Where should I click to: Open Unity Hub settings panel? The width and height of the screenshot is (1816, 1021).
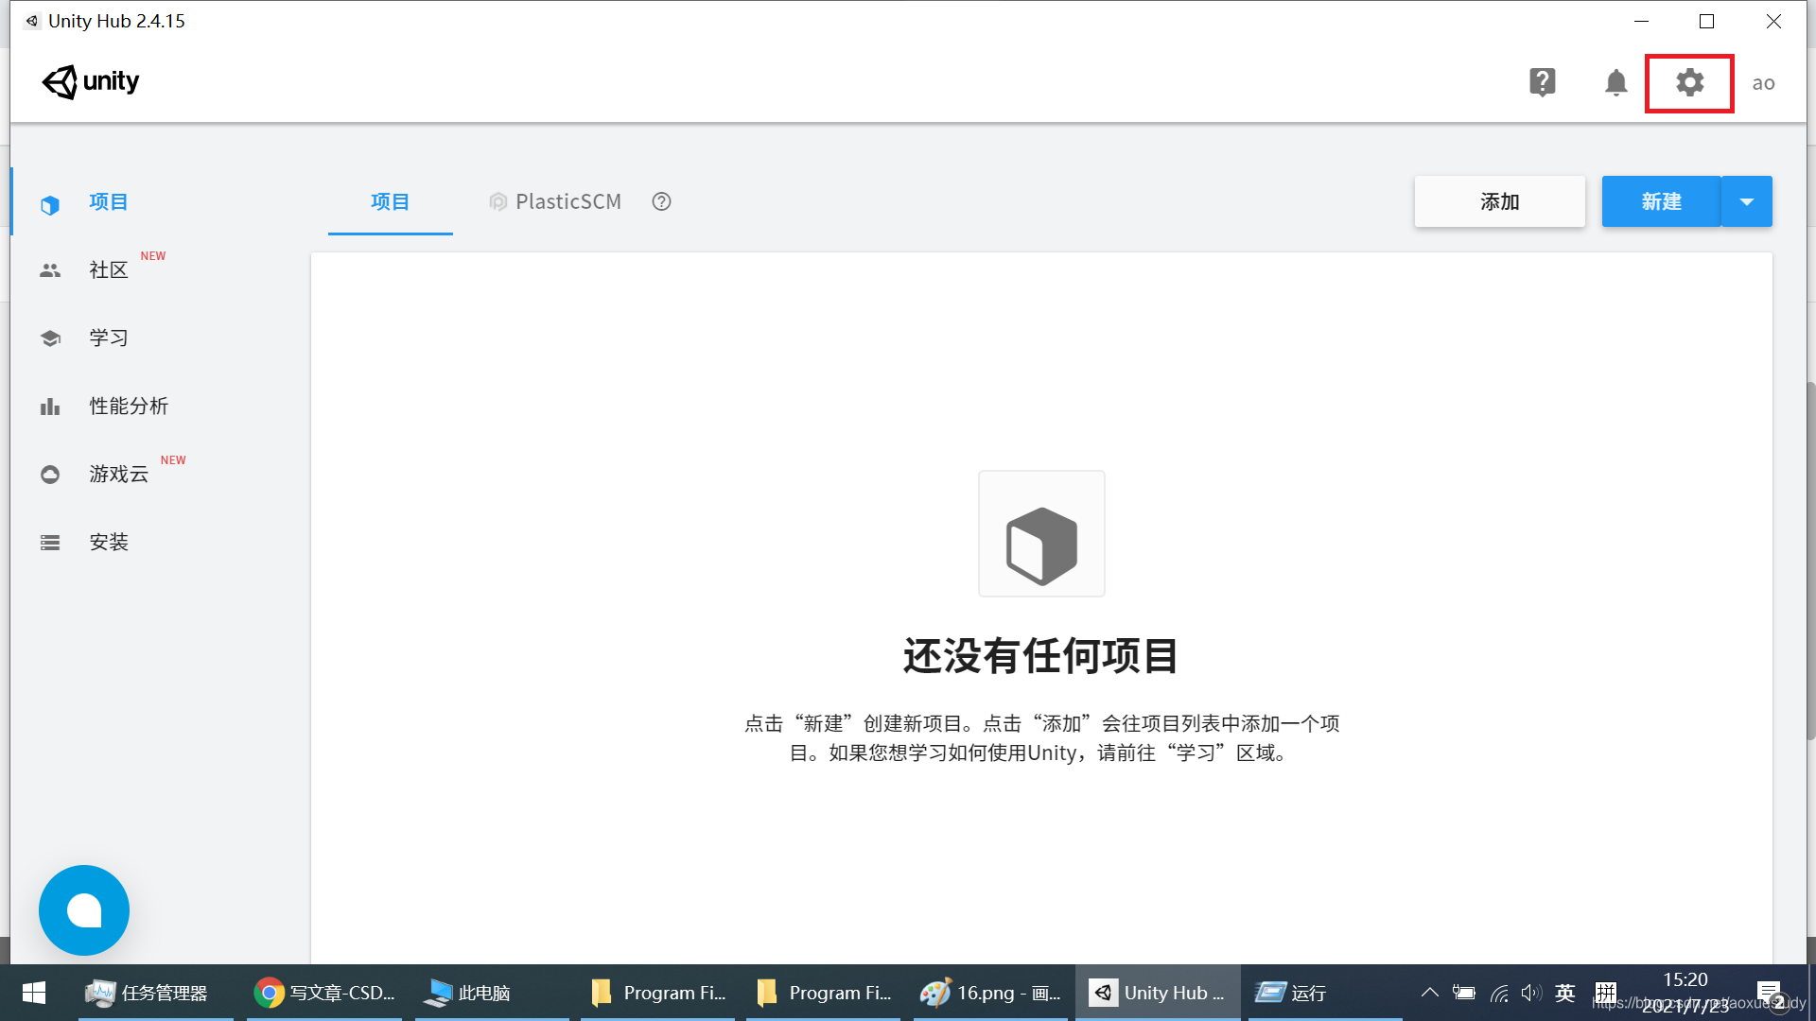point(1691,81)
